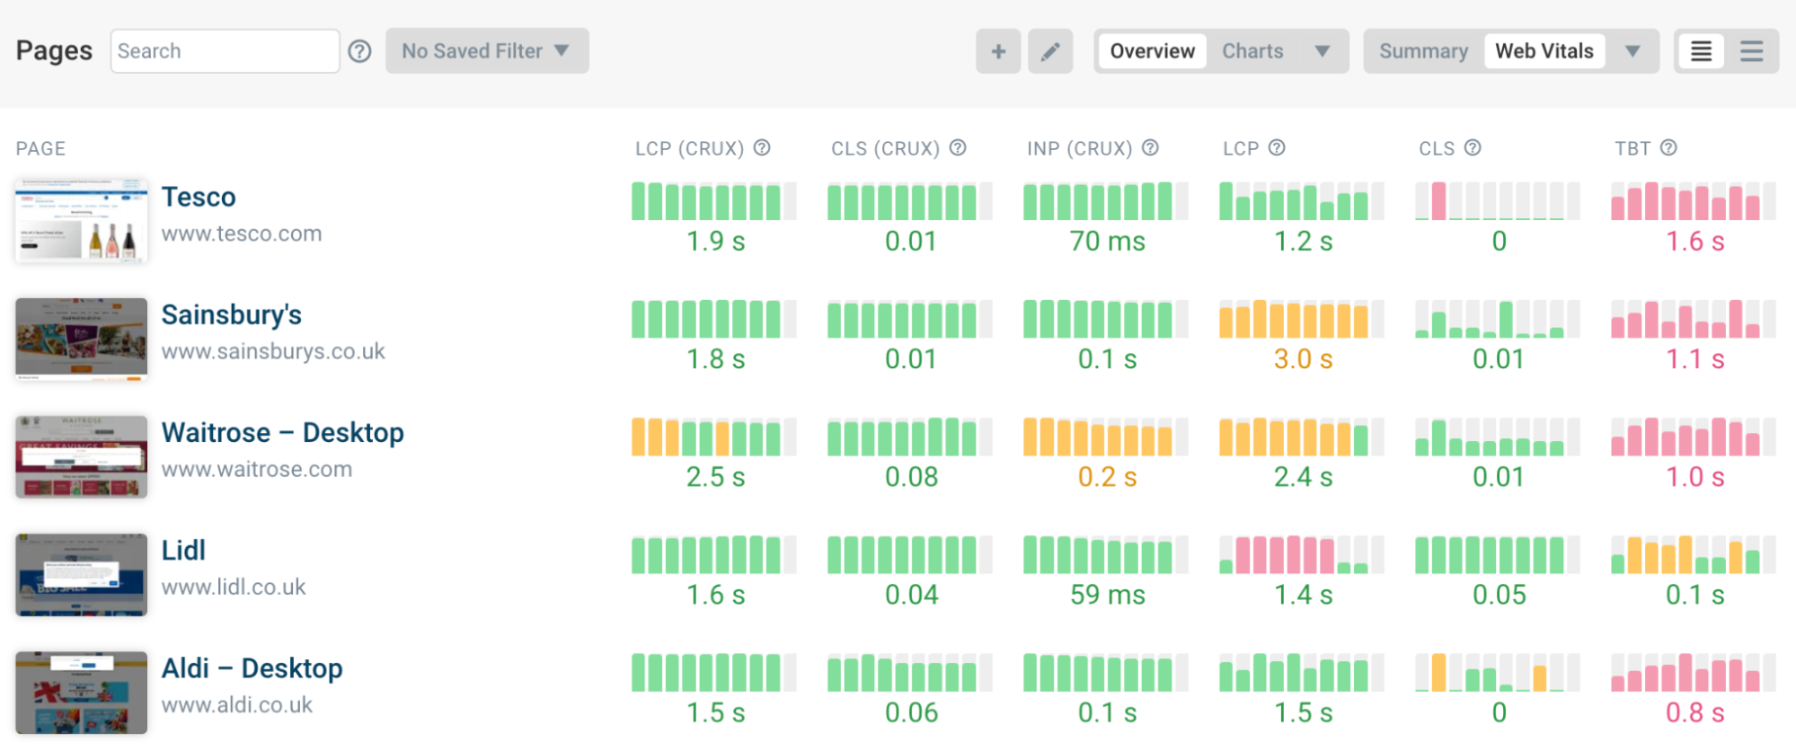Click Lidl's lab LCP value 1.4 s
Screen dimensions: 1796x751
pyautogui.click(x=1303, y=595)
